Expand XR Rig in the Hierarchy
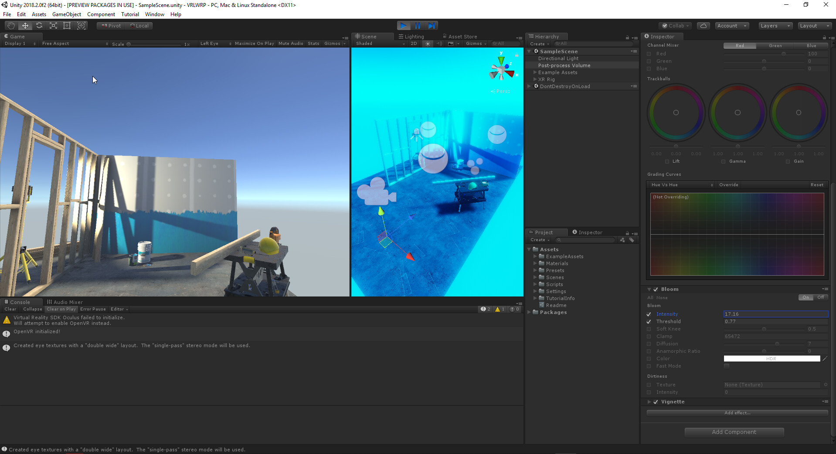The width and height of the screenshot is (836, 454). (x=536, y=79)
